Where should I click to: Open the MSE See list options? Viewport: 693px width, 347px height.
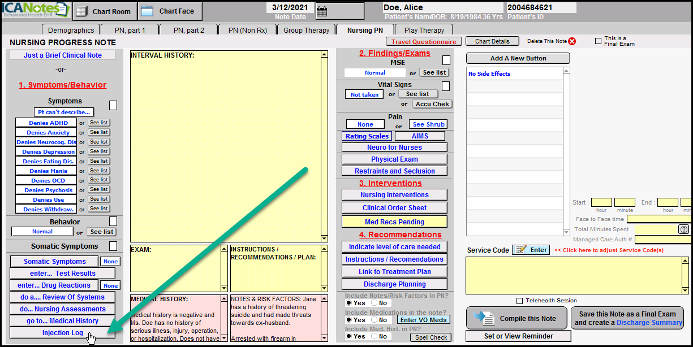pyautogui.click(x=434, y=72)
